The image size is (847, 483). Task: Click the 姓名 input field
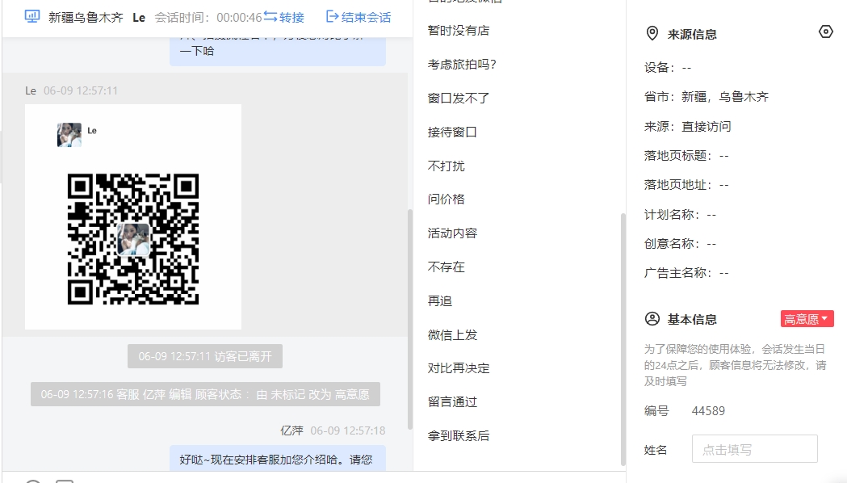754,449
